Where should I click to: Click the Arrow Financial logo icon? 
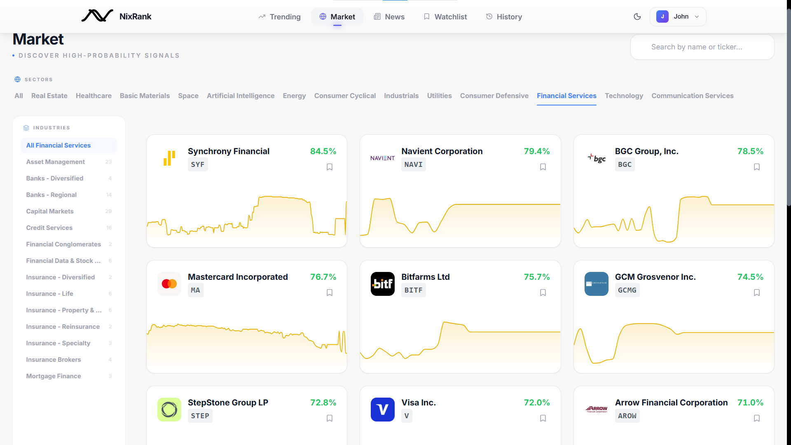[597, 410]
